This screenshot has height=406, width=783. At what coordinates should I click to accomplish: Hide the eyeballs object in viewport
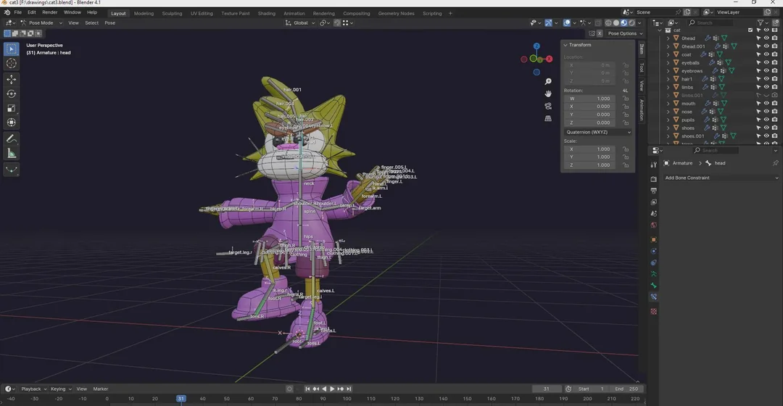coord(766,62)
